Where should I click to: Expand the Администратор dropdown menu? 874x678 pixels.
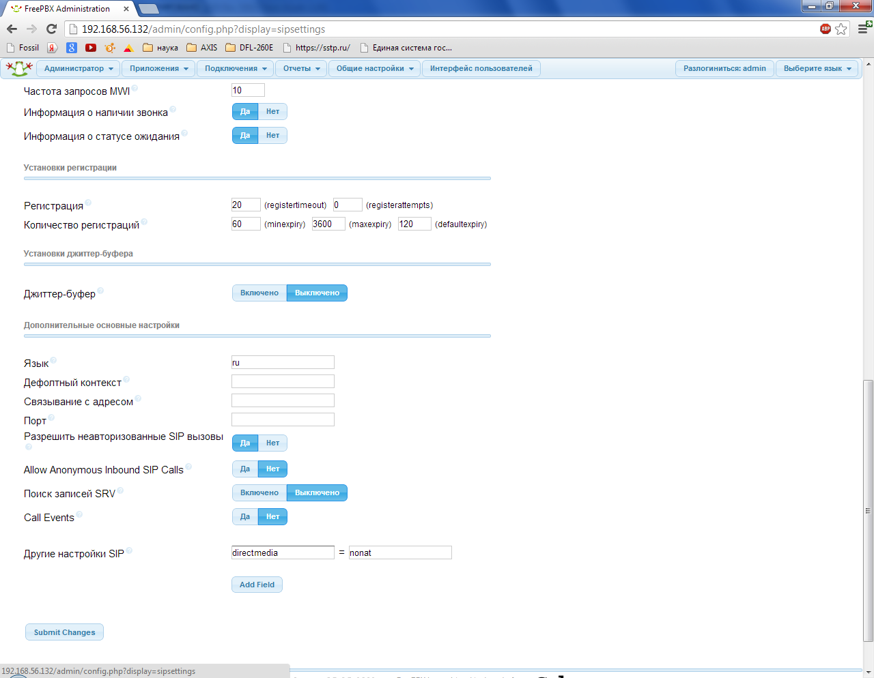(79, 69)
